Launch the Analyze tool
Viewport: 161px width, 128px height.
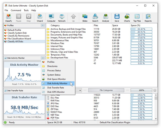105,18
